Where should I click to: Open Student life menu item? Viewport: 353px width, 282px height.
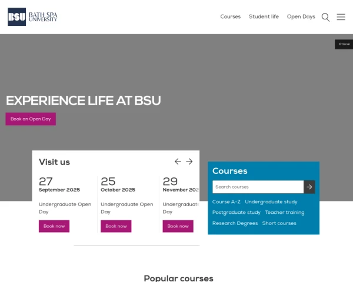pos(264,17)
